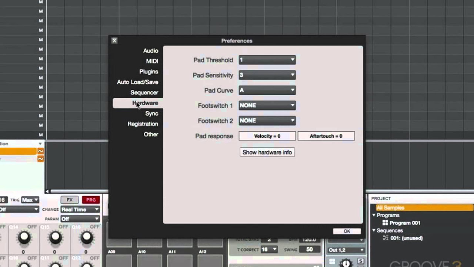Screen dimensions: 474x267
Task: Switch to the MIDI preferences section
Action: (152, 61)
